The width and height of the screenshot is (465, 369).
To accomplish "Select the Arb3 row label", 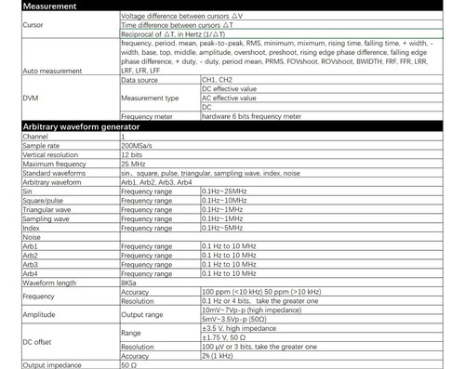I will [71, 264].
